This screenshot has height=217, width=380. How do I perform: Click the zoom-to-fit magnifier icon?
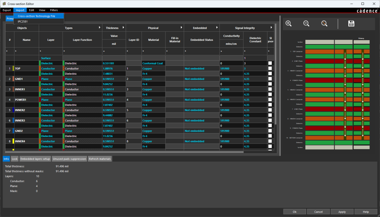tap(324, 24)
